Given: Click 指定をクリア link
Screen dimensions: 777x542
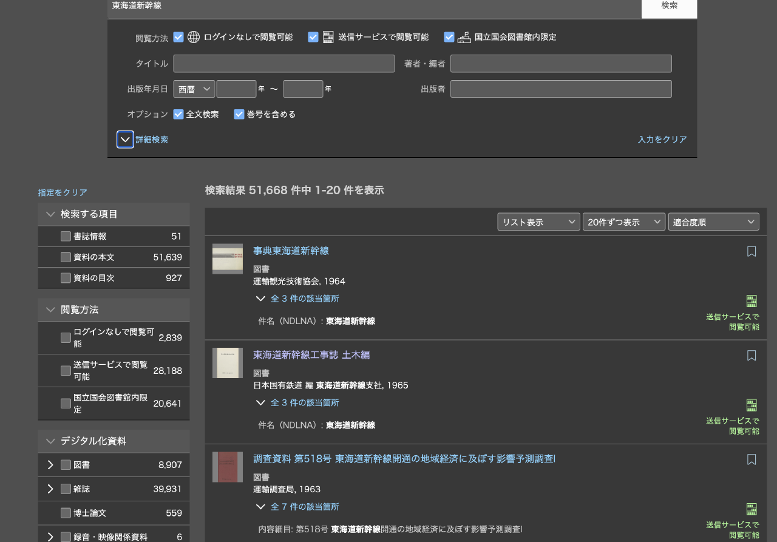Looking at the screenshot, I should 63,192.
